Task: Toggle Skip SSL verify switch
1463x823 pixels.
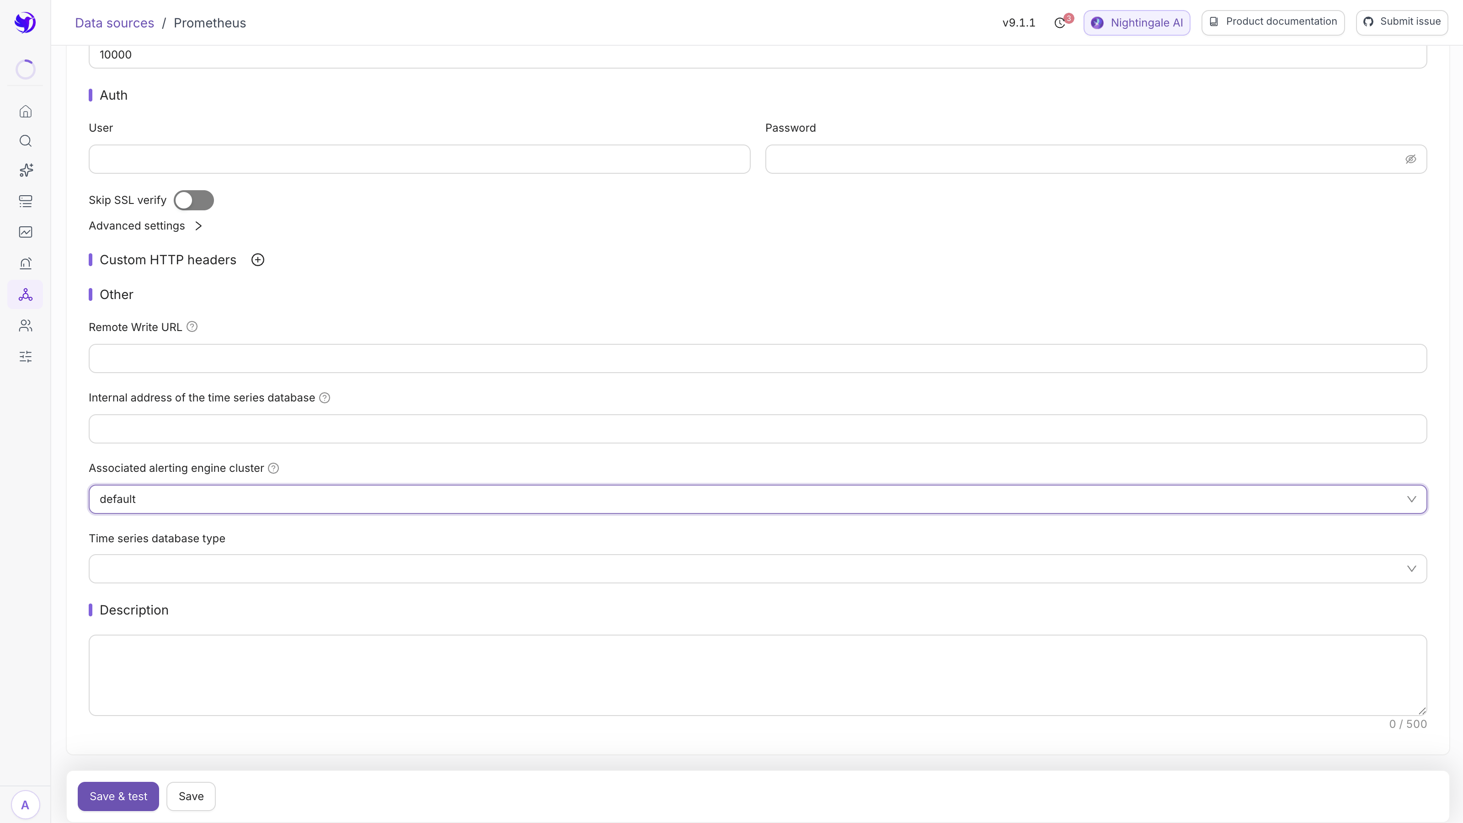Action: click(194, 200)
